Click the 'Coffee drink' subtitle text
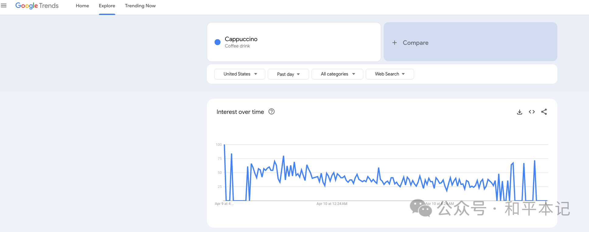589x232 pixels. (x=237, y=46)
